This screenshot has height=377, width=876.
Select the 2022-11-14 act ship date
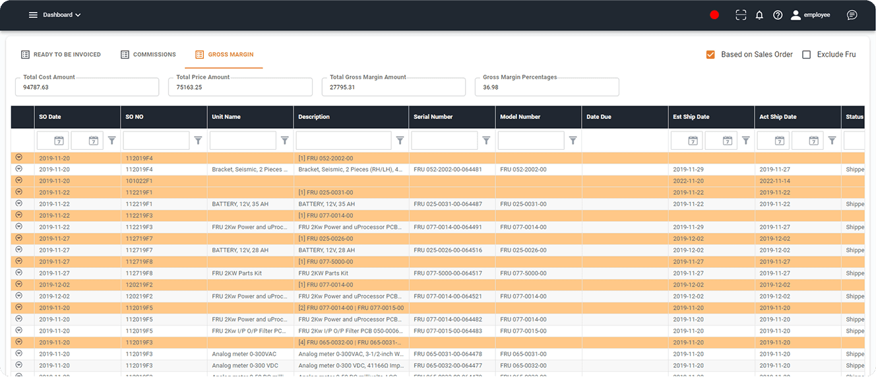click(798, 181)
